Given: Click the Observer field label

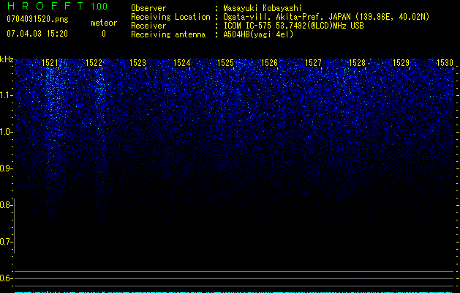Looking at the screenshot, I should pyautogui.click(x=148, y=8).
